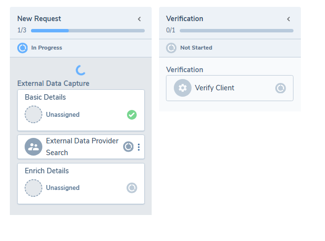
Task: Click the Verification progress bar
Action: (236, 30)
